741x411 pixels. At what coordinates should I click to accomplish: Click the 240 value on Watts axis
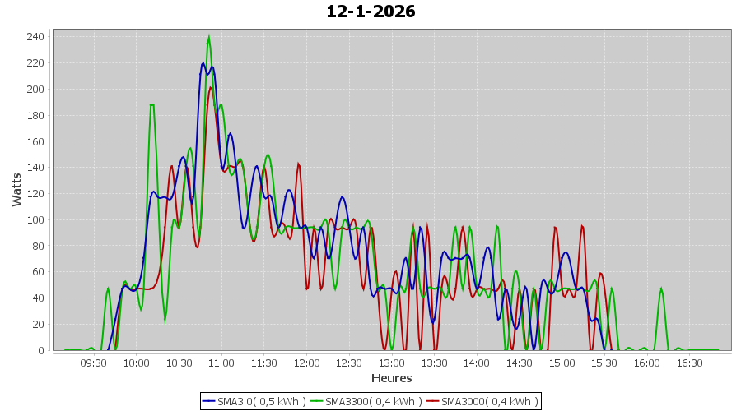coord(35,37)
